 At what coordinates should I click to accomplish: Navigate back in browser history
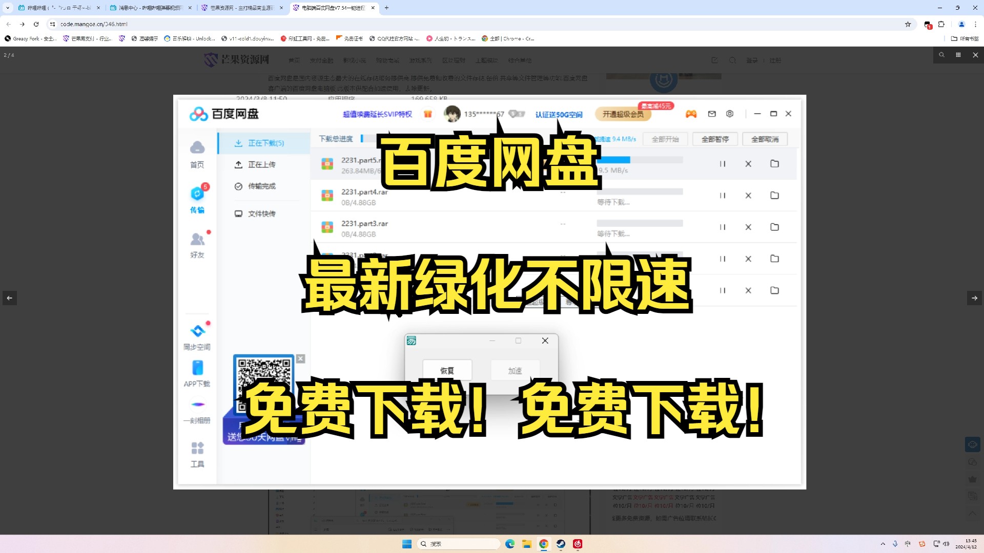[x=9, y=24]
